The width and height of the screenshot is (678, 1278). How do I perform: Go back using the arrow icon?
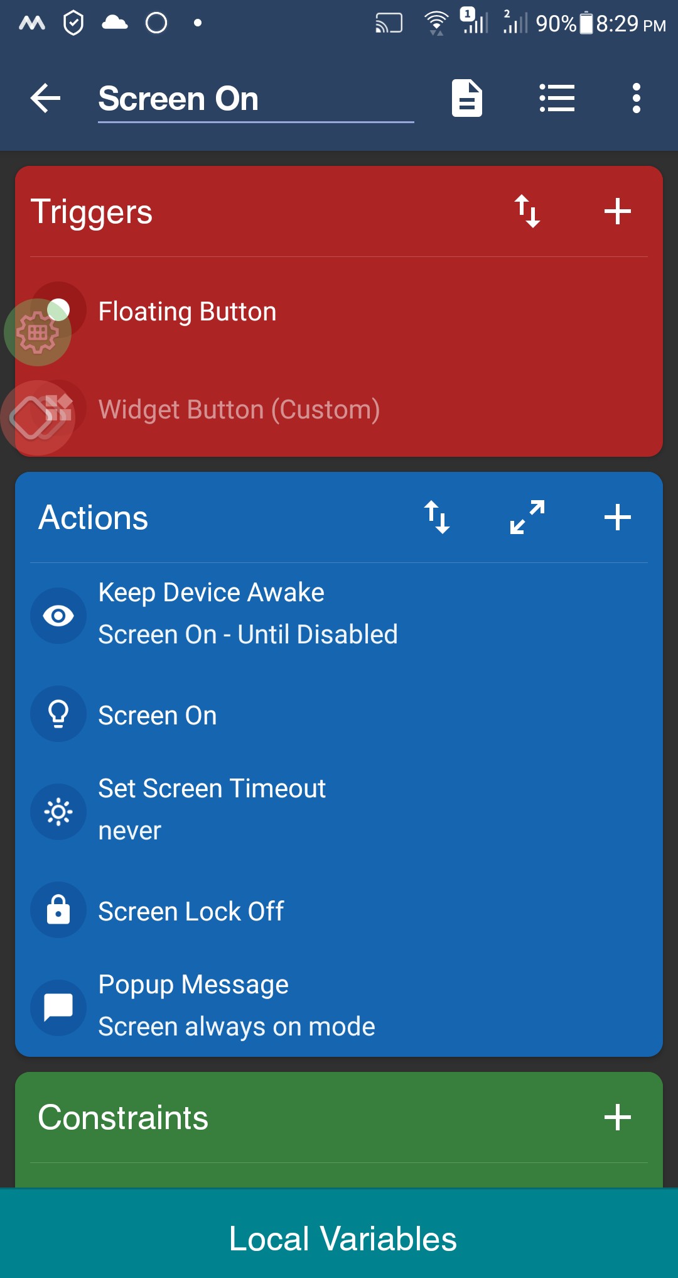click(45, 99)
